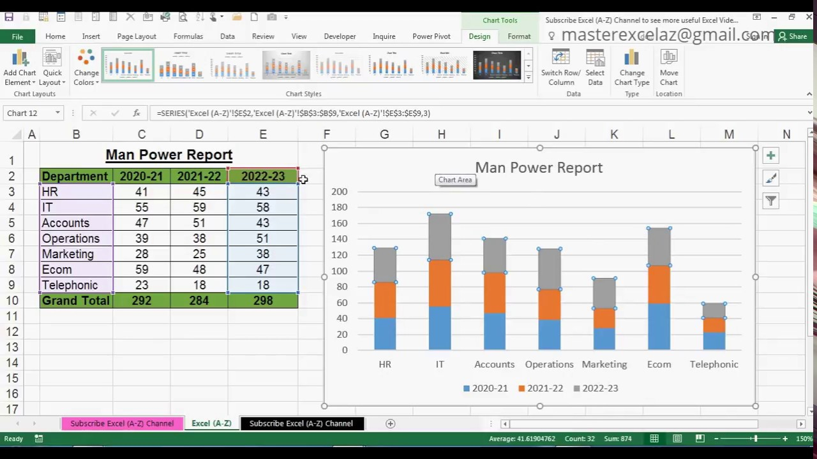Switch to the Insert tab

[x=91, y=36]
